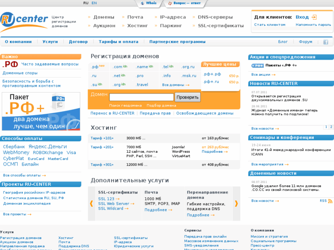Open the Вопрос — ответ tab

tap(184, 3)
